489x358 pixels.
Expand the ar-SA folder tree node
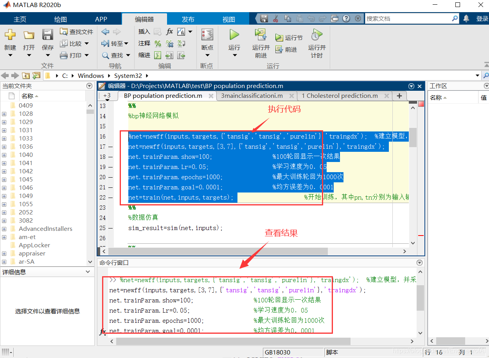(4, 262)
